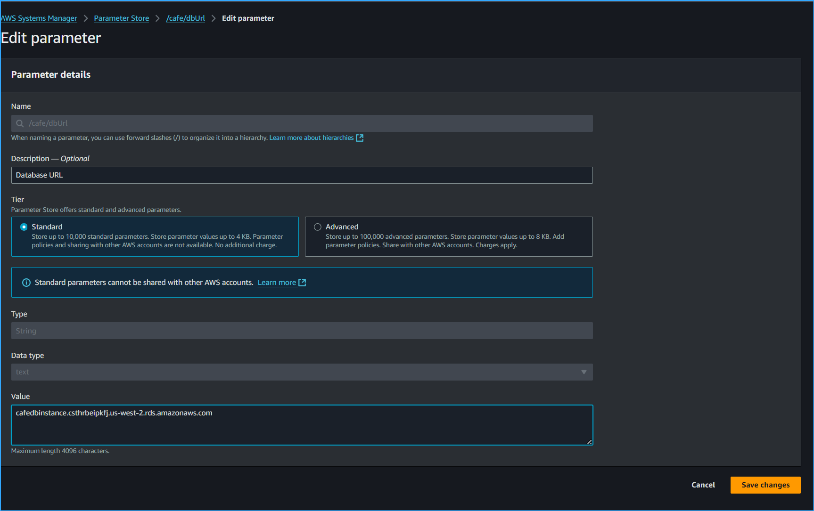Click the Save changes button
Screen dimensions: 814x511
[765, 485]
